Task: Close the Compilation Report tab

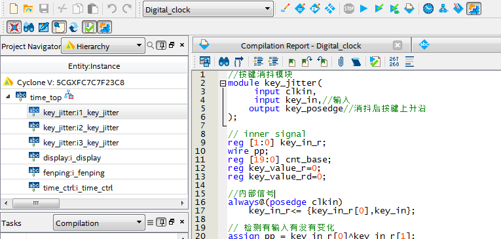Action: (x=397, y=45)
